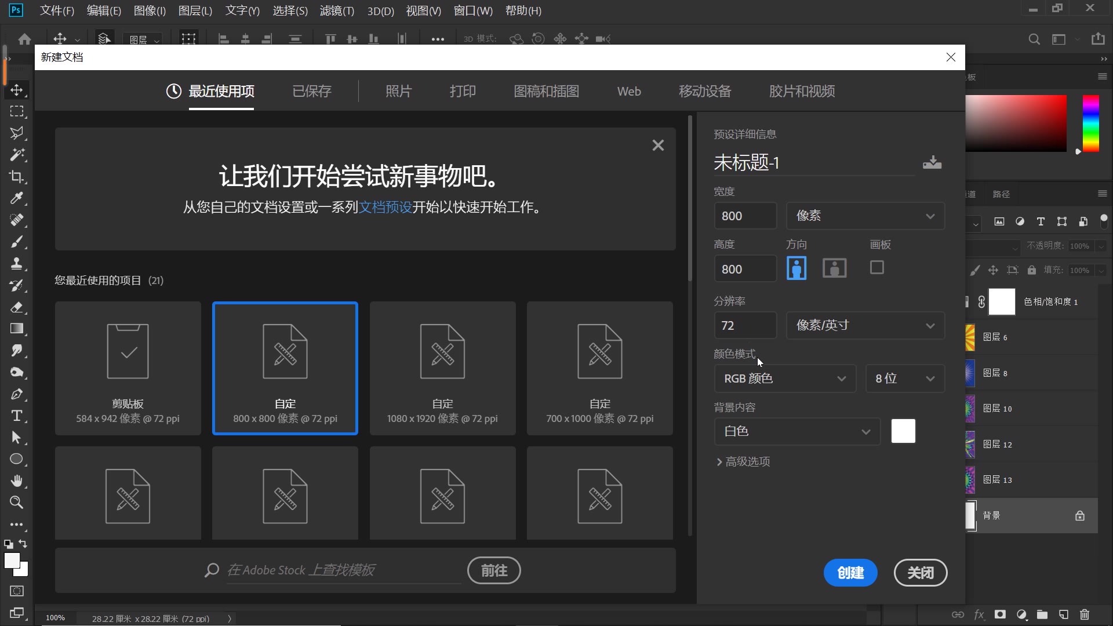Open resolution unit dropdown 像素/英寸

tap(865, 325)
